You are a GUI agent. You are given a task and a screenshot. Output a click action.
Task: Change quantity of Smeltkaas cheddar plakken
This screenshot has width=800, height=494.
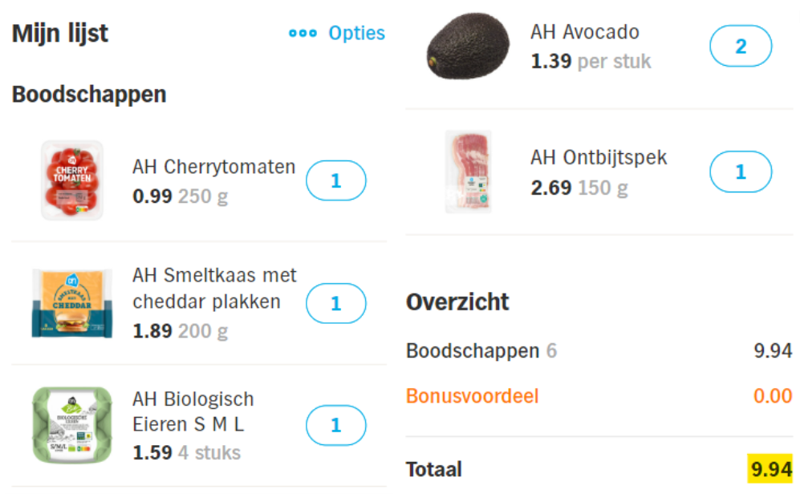point(335,303)
